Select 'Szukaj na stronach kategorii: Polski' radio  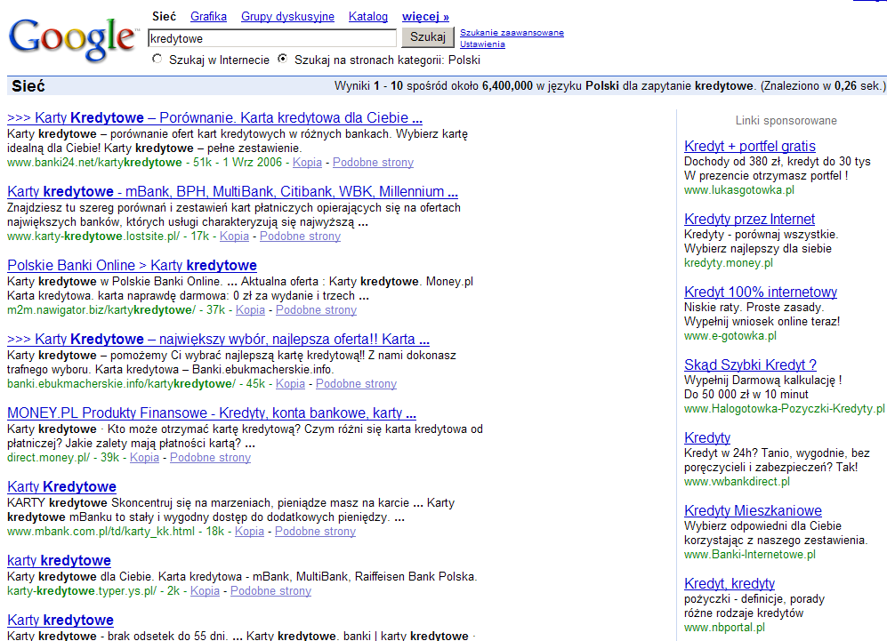283,59
